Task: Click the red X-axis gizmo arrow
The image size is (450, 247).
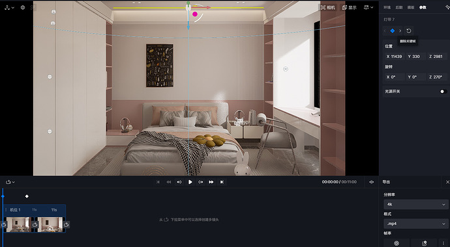Action: click(x=208, y=7)
